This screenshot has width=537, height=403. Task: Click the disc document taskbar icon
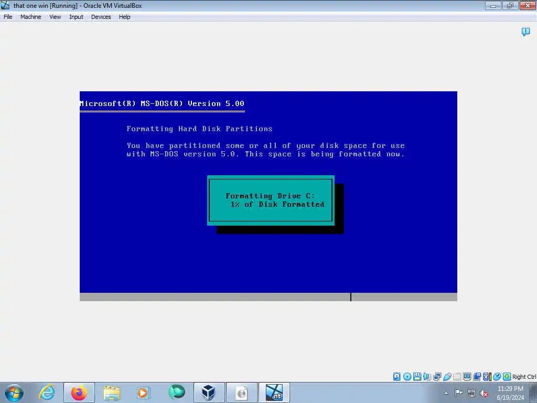241,393
